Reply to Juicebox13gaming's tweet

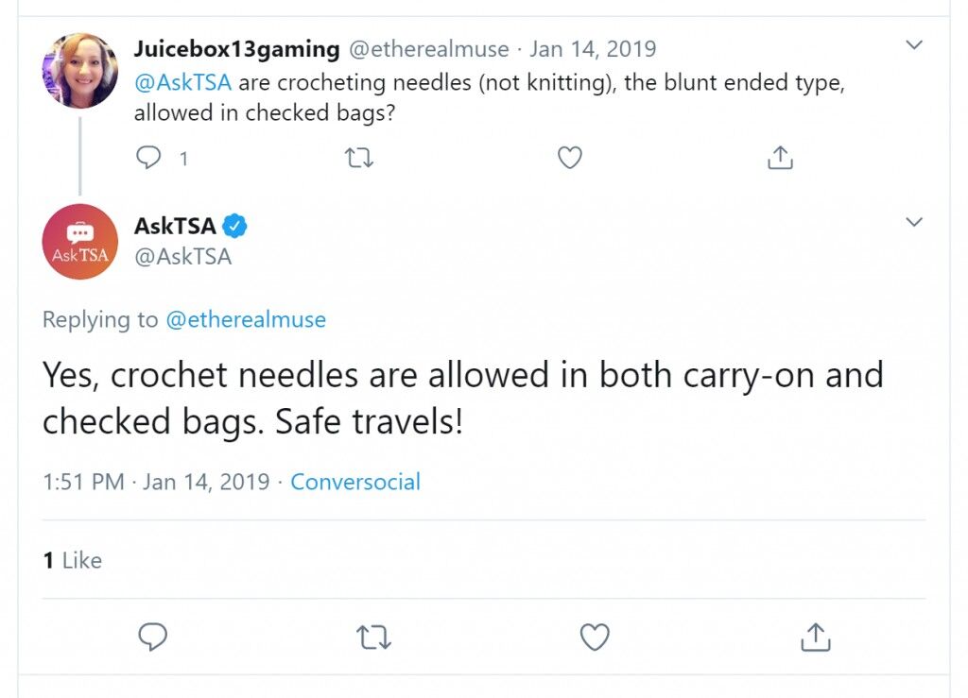148,158
